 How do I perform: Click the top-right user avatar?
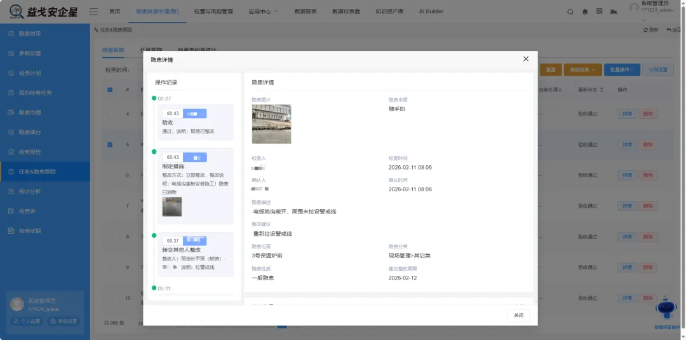click(635, 8)
